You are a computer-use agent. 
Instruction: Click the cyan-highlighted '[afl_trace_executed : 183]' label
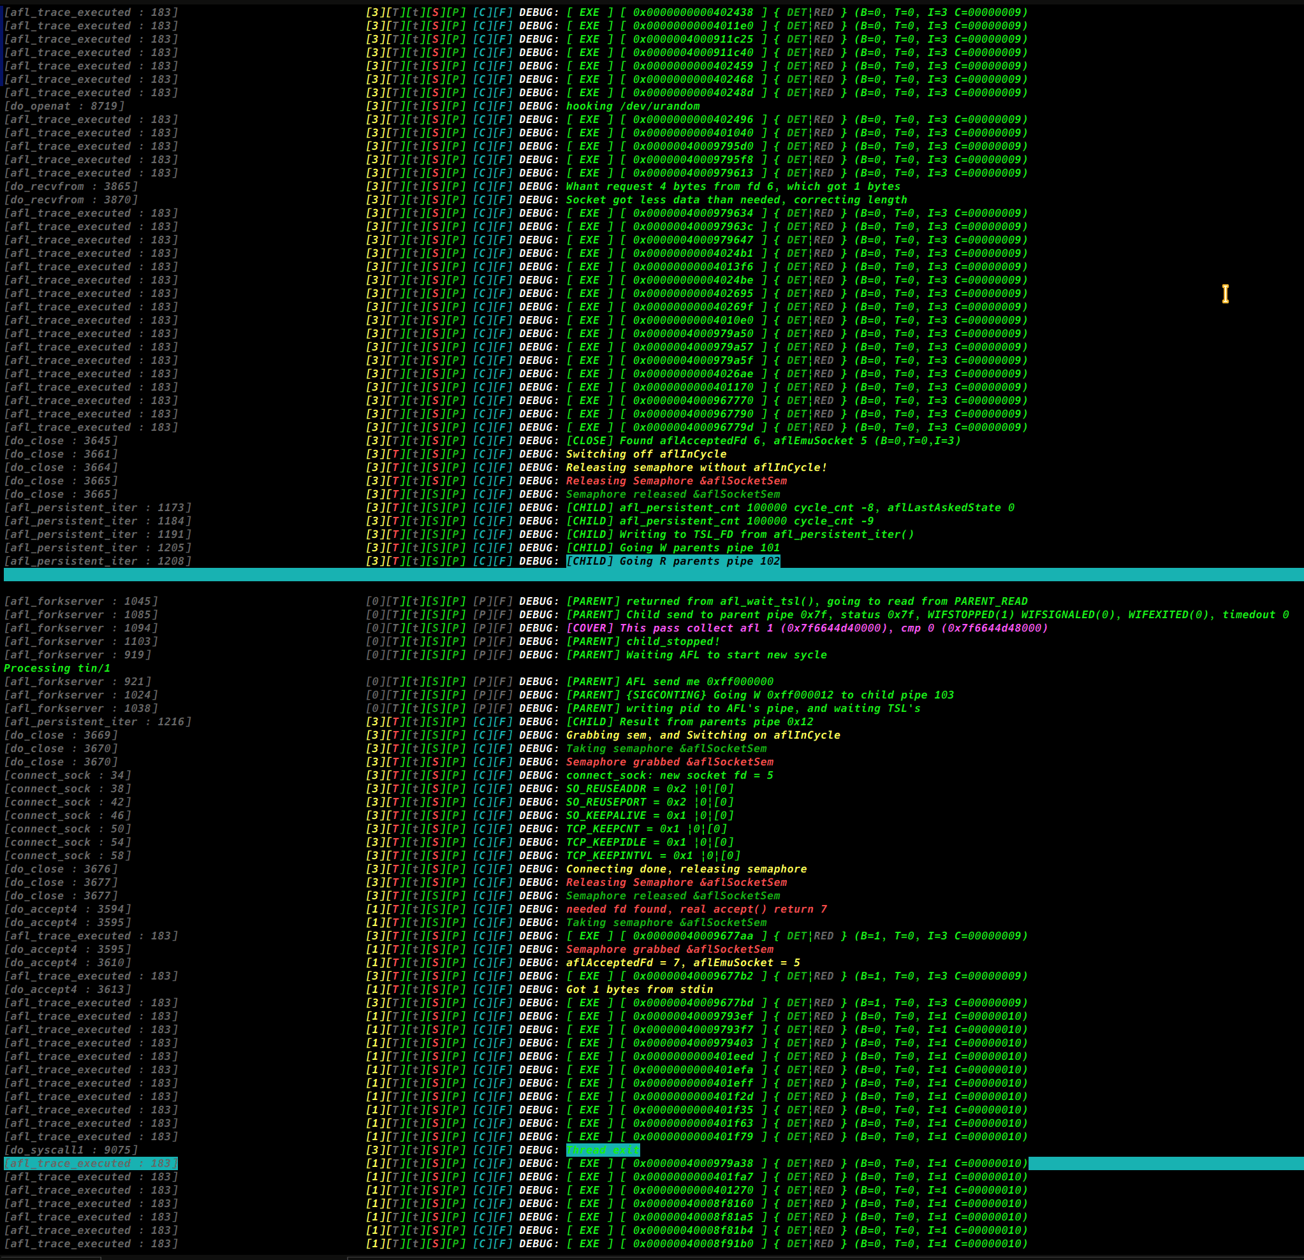coord(91,1164)
